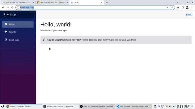Click the panel options menu icon

click(x=193, y=106)
